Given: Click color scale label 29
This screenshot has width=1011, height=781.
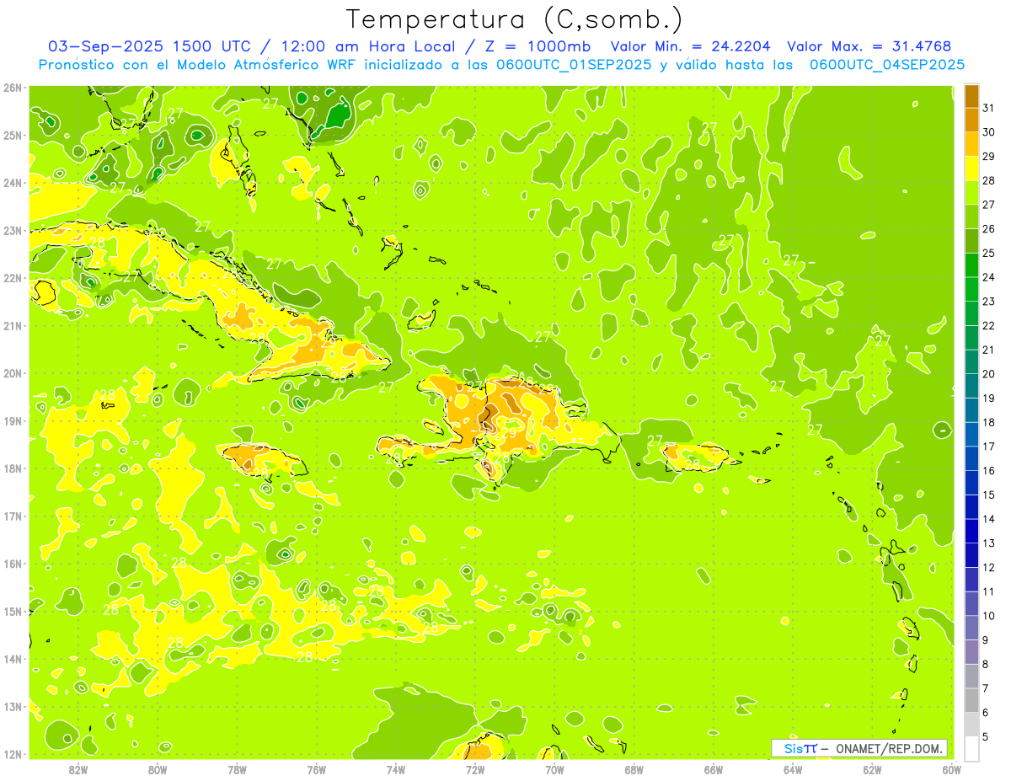Looking at the screenshot, I should coord(989,157).
